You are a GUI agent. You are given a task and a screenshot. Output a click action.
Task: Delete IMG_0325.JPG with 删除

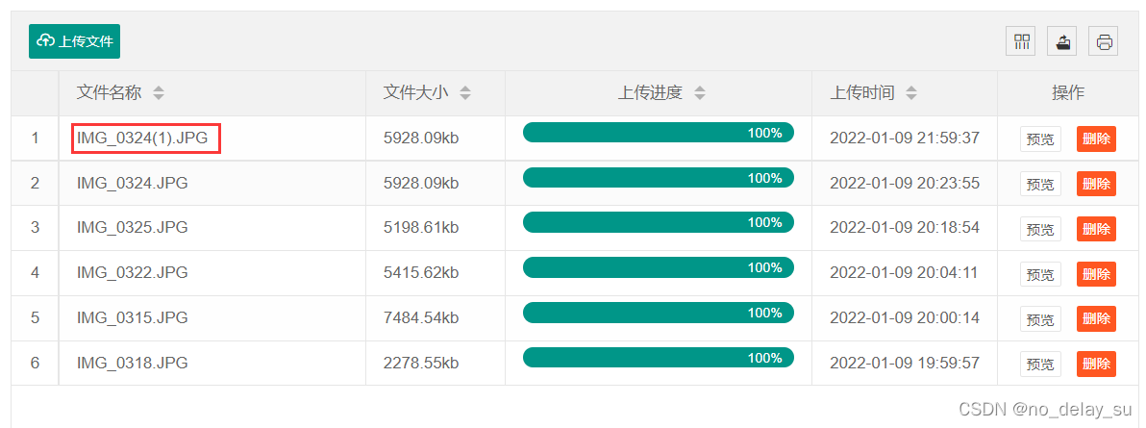point(1096,229)
